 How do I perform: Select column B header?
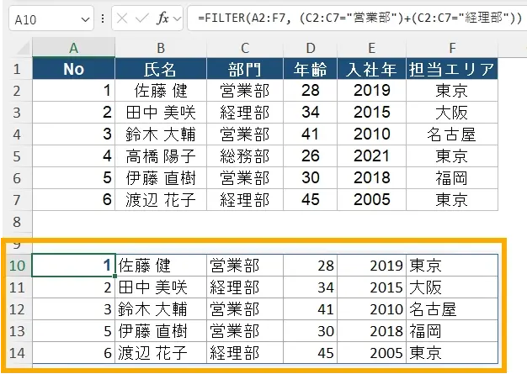tap(161, 48)
